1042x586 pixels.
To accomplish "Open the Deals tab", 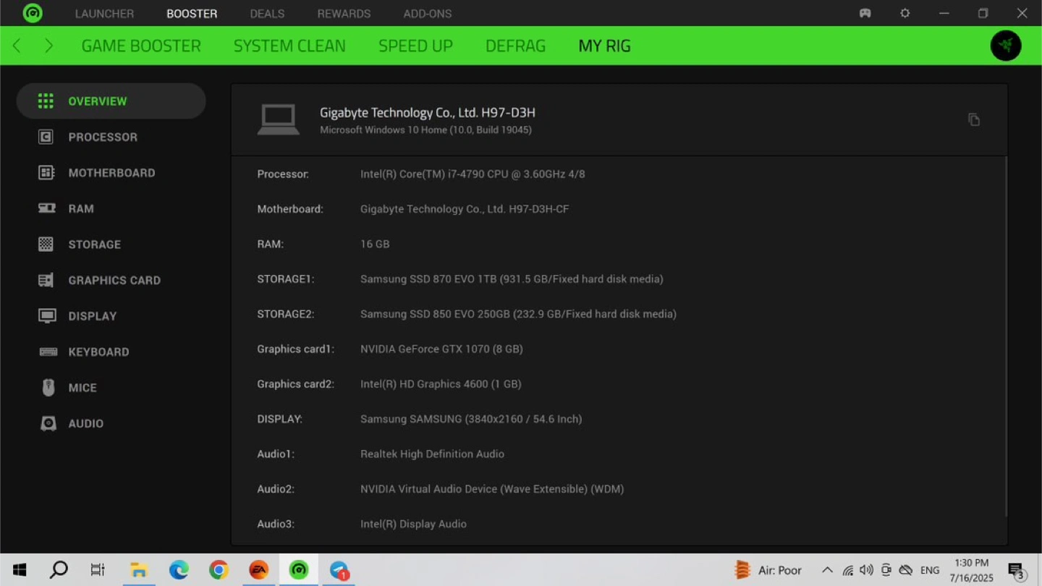I will click(x=267, y=14).
